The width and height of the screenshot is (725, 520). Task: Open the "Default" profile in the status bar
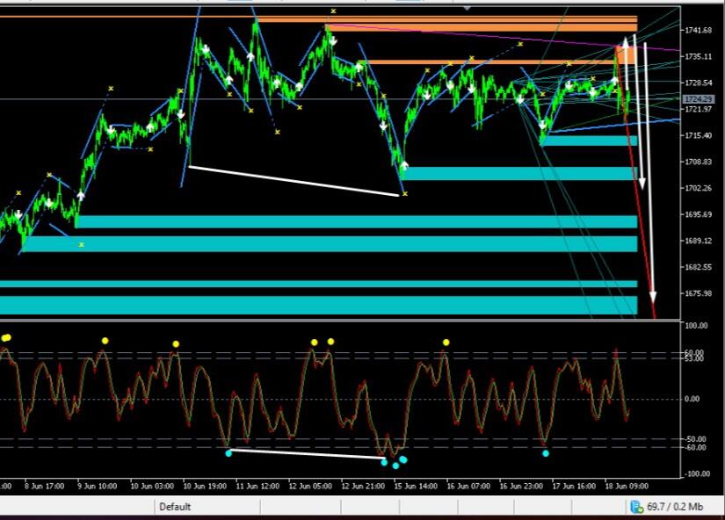(175, 507)
